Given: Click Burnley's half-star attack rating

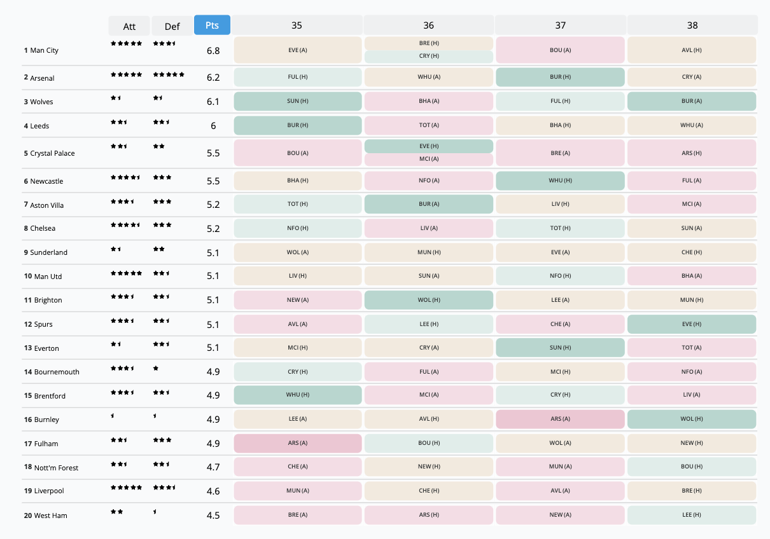Looking at the screenshot, I should (x=113, y=416).
